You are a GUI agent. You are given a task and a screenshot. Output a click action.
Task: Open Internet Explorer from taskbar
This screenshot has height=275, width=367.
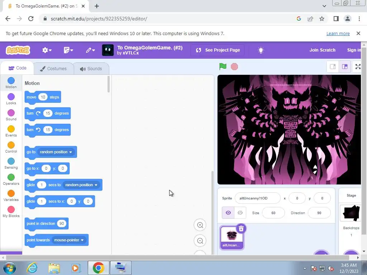(32, 268)
